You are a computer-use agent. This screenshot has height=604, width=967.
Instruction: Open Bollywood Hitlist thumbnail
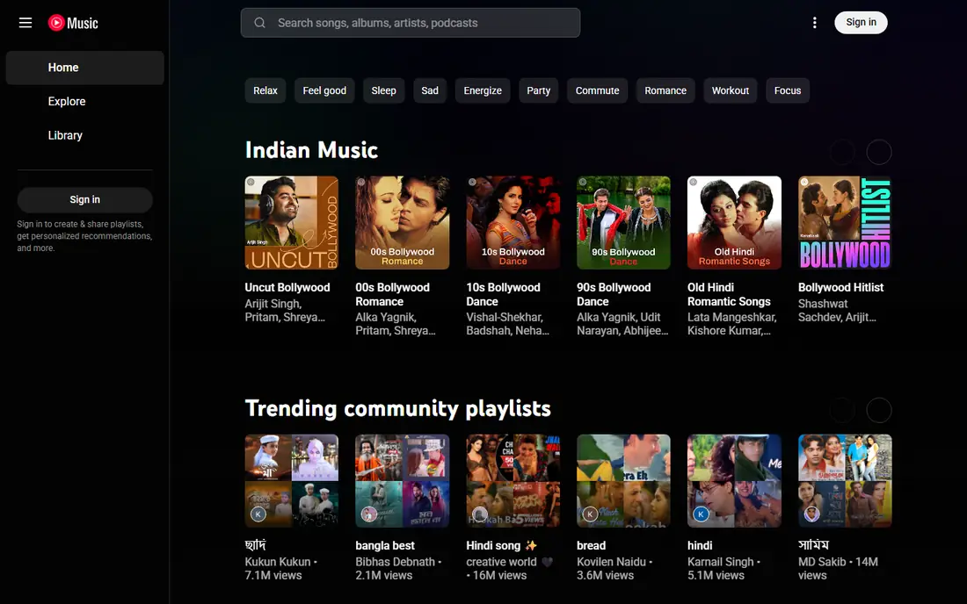(x=845, y=223)
